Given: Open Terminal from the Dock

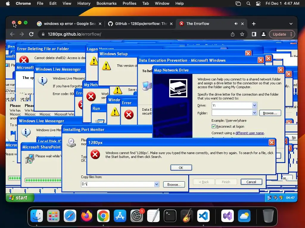Looking at the screenshot, I should [x=170, y=216].
